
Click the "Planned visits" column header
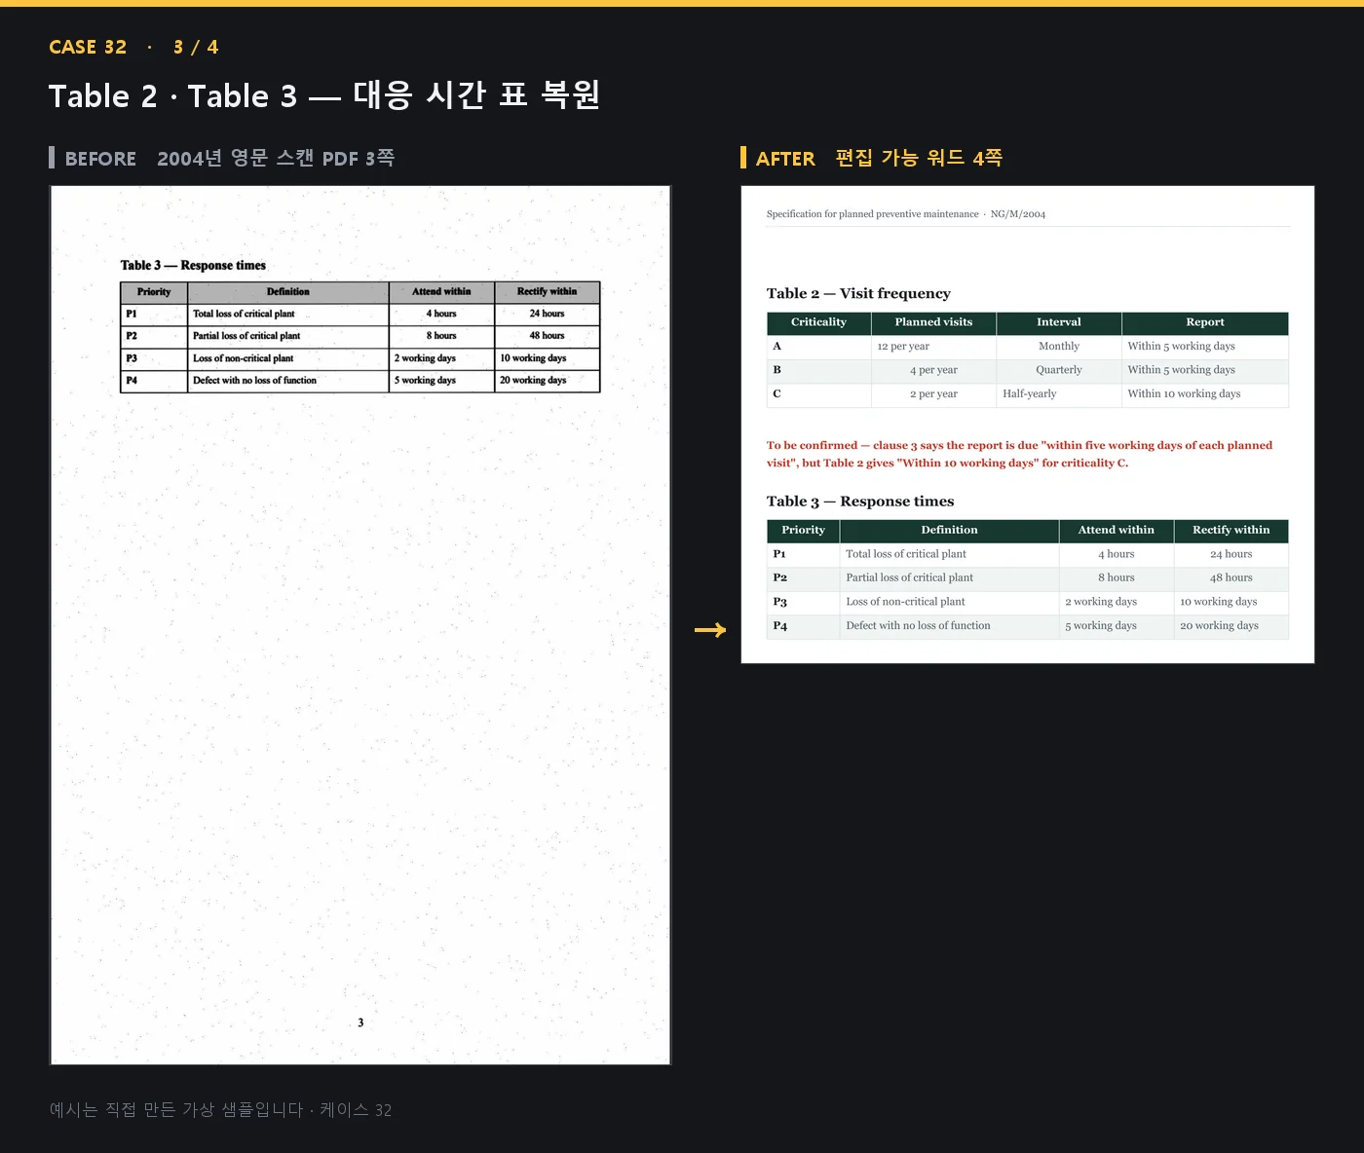(933, 322)
